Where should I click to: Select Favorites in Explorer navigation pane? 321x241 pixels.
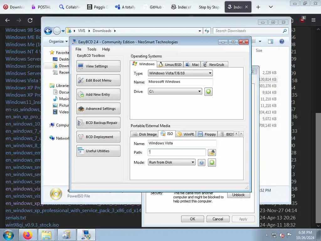pyautogui.click(x=59, y=52)
